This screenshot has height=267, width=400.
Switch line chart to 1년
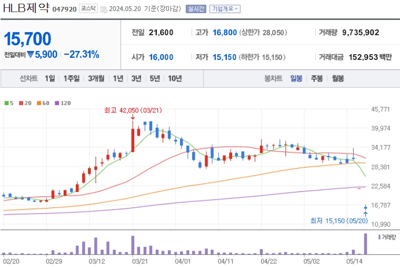pos(118,78)
